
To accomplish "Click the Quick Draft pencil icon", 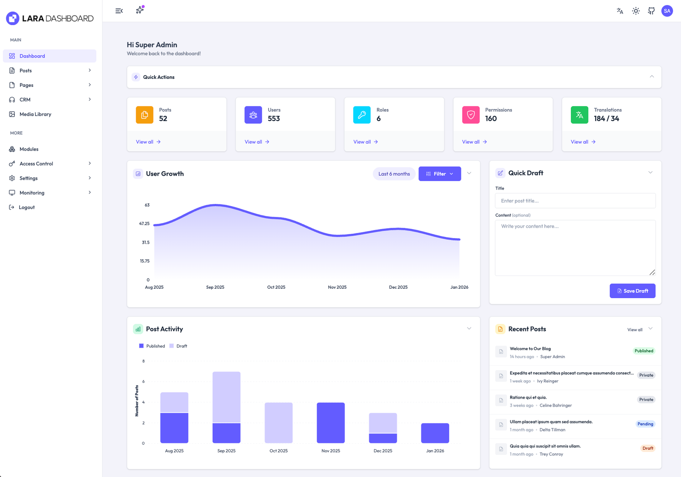I will (x=501, y=172).
